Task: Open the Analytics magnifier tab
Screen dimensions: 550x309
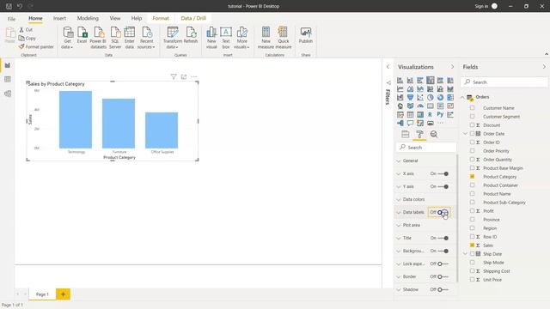Action: pyautogui.click(x=434, y=134)
